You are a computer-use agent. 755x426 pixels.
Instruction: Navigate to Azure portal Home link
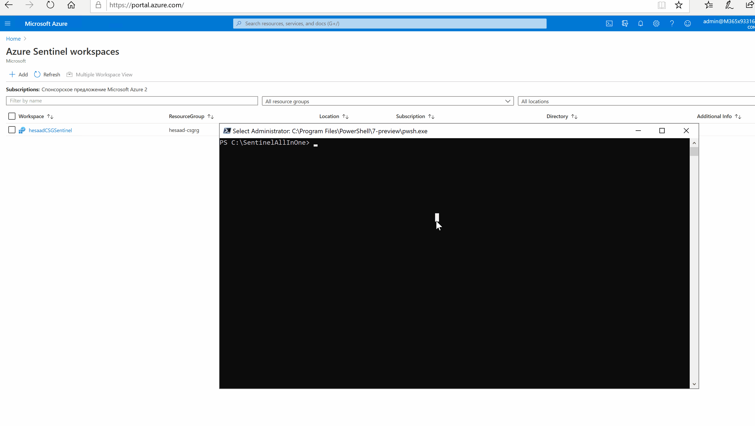13,38
